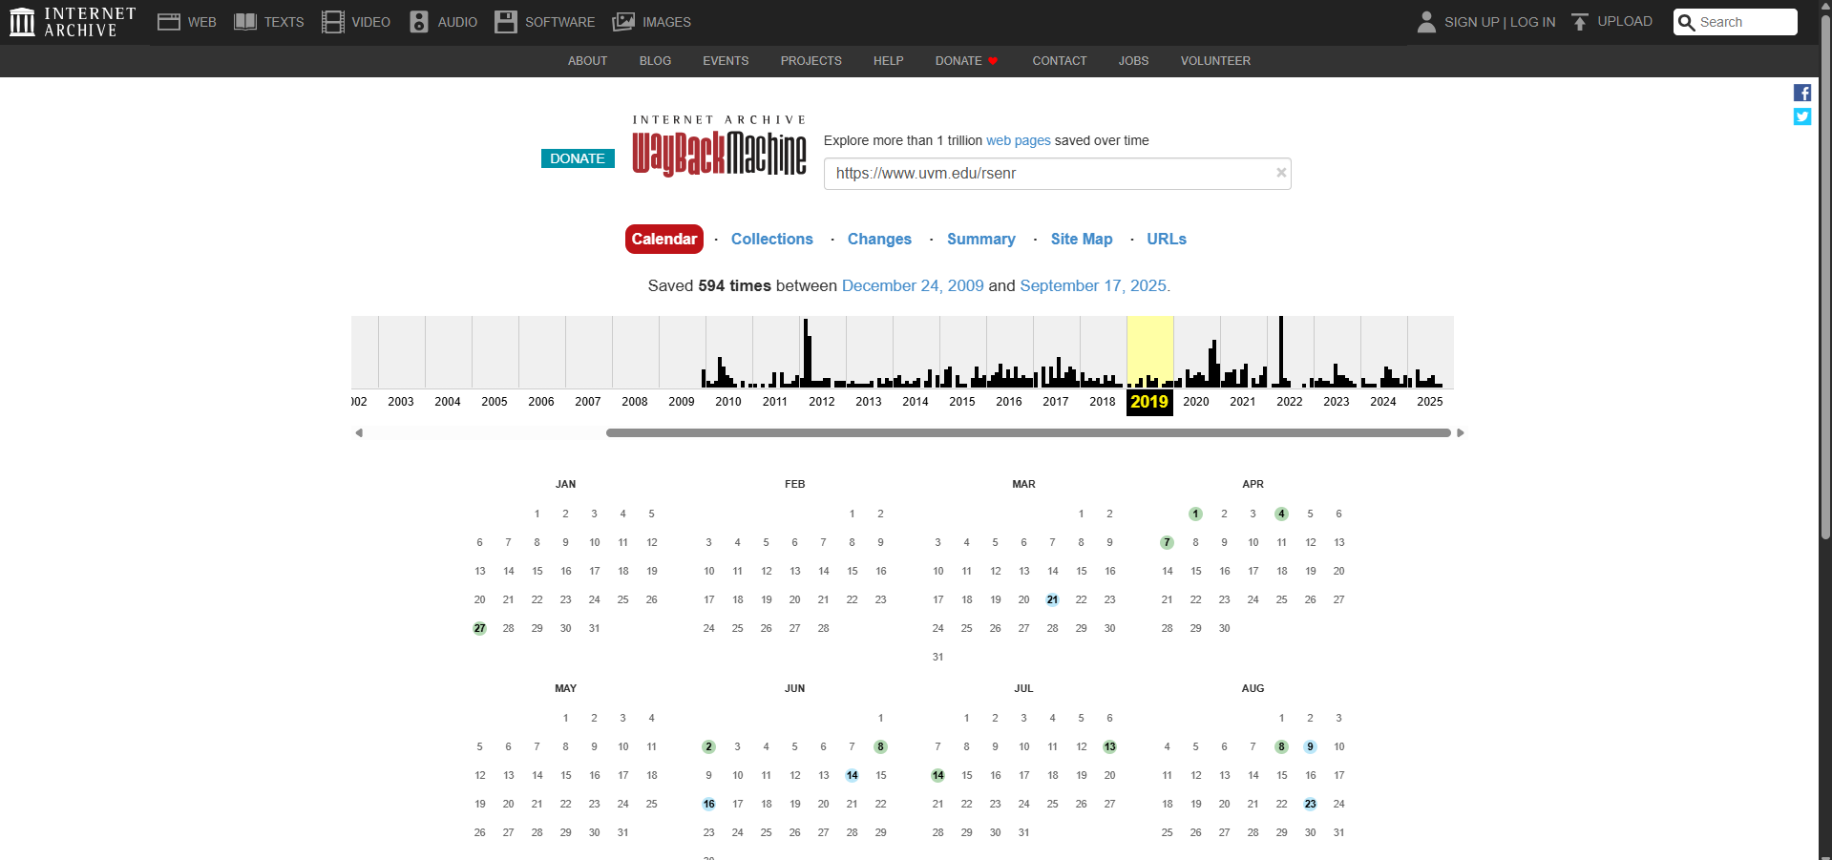
Task: Open the Video film icon
Action: coord(332,22)
